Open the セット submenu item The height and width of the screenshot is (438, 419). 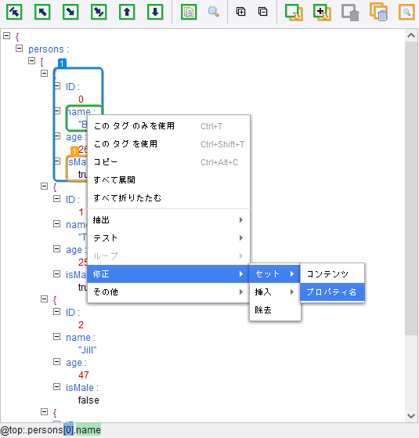275,274
